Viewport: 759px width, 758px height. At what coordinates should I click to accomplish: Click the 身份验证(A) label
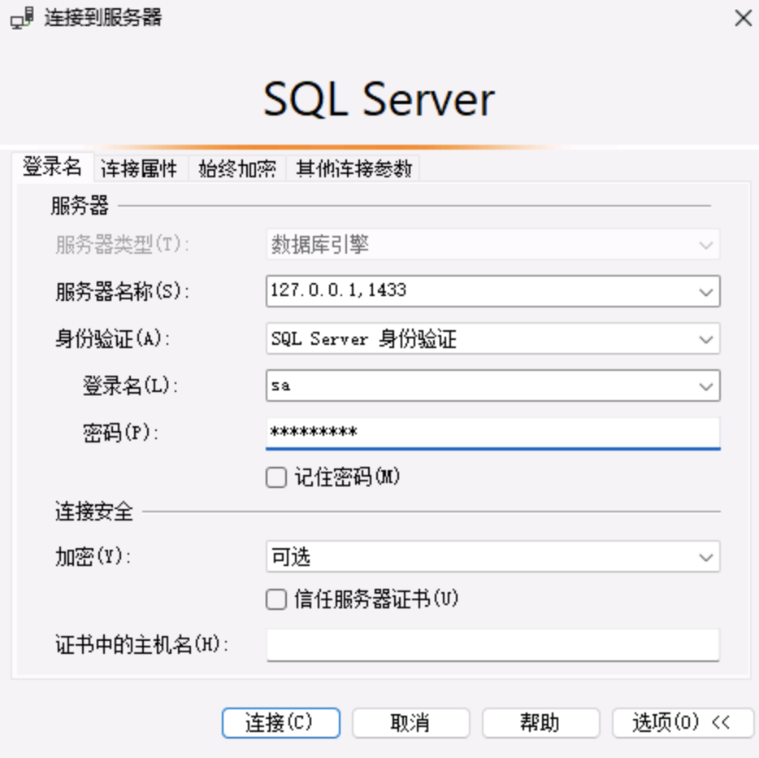tap(113, 338)
